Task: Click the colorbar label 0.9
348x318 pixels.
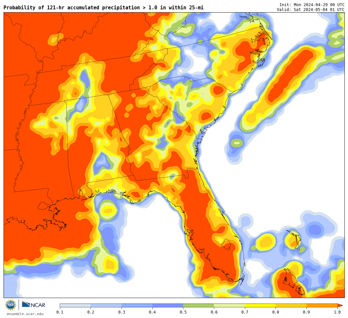Action: coord(307,312)
